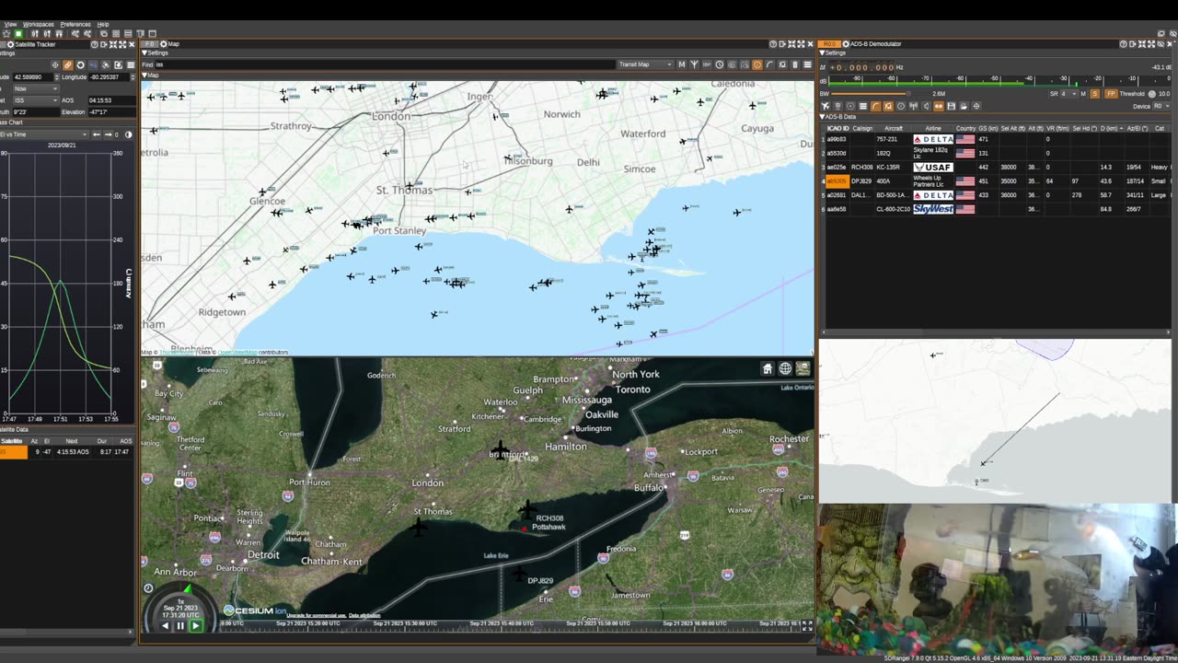Click the Threshold dial knob
This screenshot has height=663, width=1178.
point(1151,93)
